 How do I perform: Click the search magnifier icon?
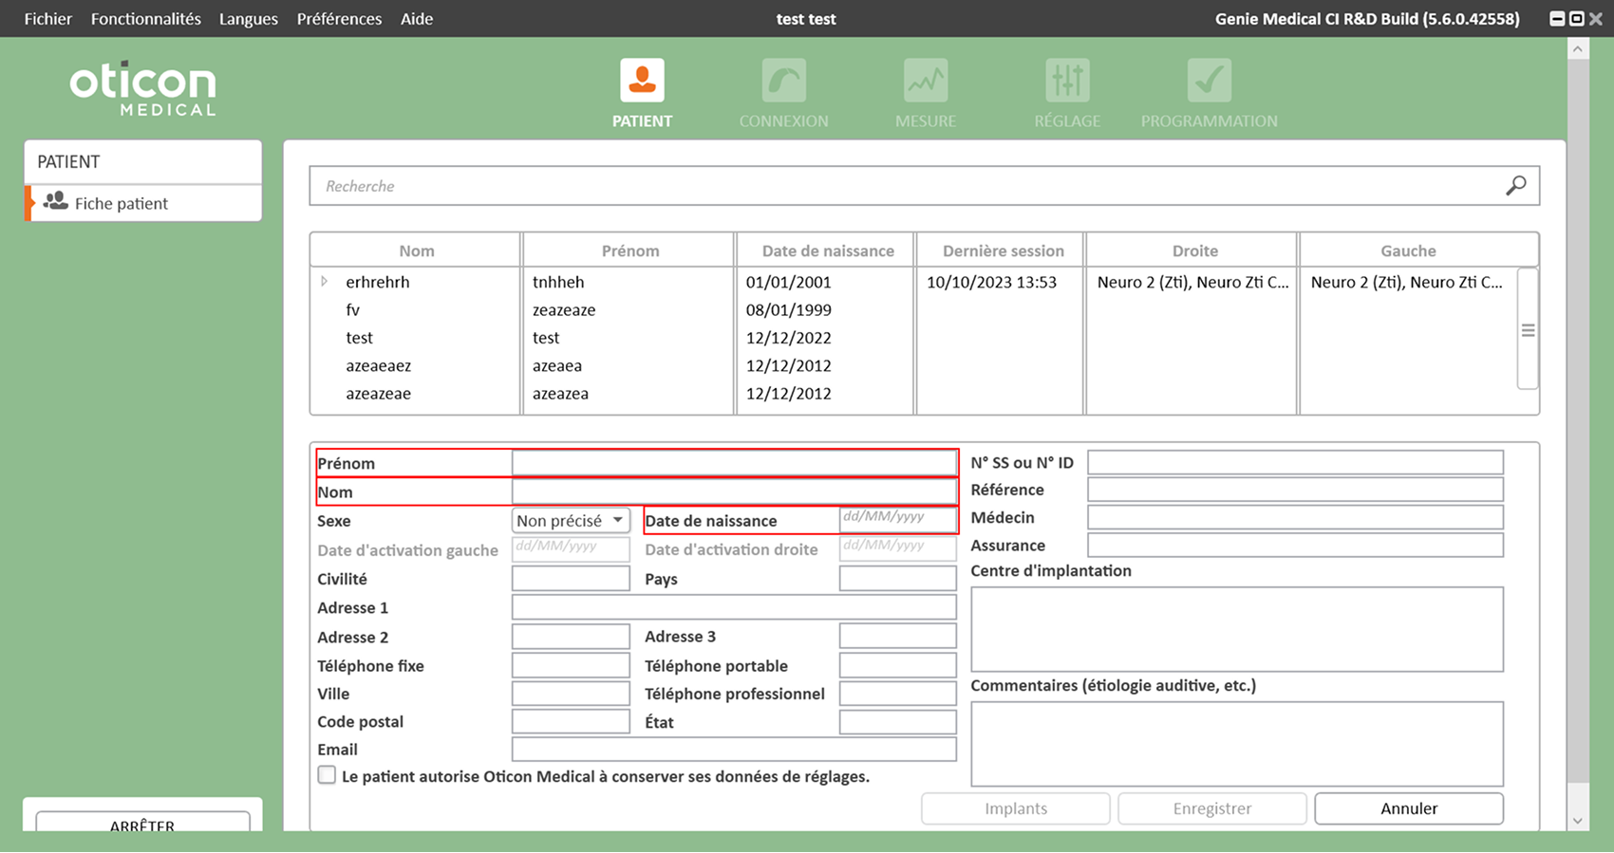tap(1516, 186)
